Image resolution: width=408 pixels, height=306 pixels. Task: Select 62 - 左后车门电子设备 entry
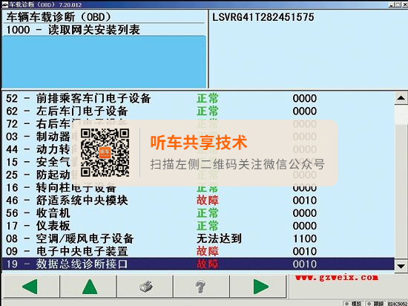pos(198,111)
